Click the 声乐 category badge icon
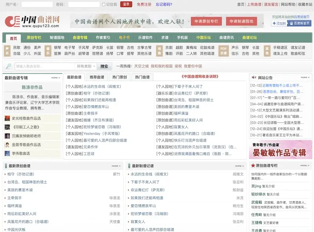This screenshot has width=314, height=232. point(7,51)
